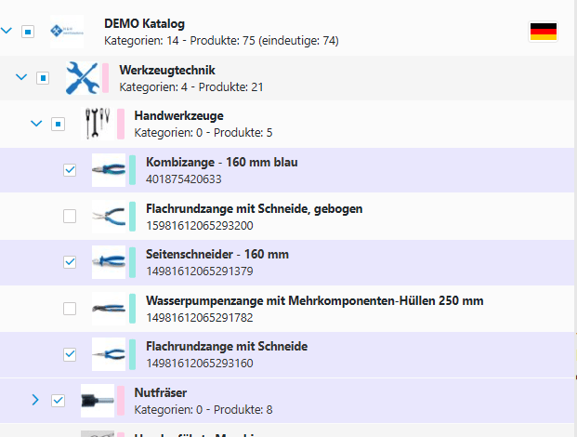
Task: Click 'Kategorien: 0 - Produkte: 5' text
Action: 203,133
